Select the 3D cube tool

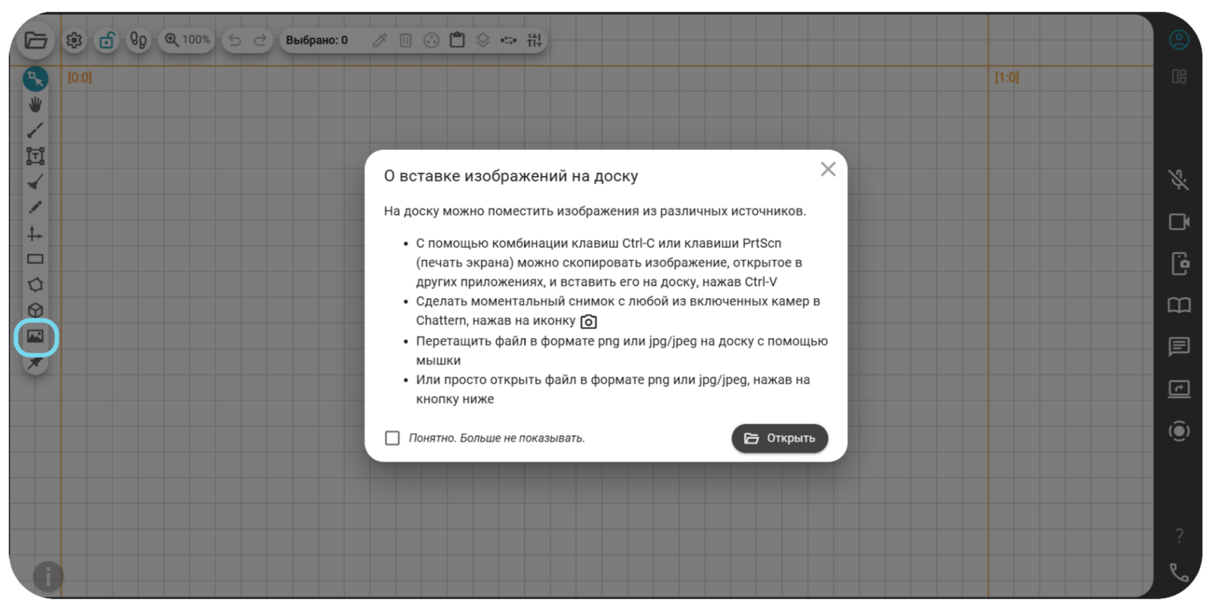click(x=35, y=310)
